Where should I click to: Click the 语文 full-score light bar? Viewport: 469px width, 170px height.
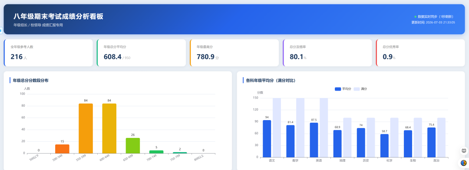pos(277,127)
